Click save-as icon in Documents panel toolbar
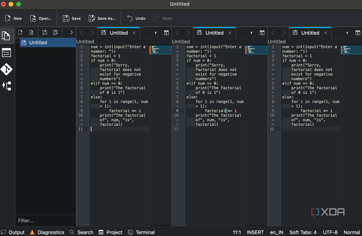 (56, 32)
